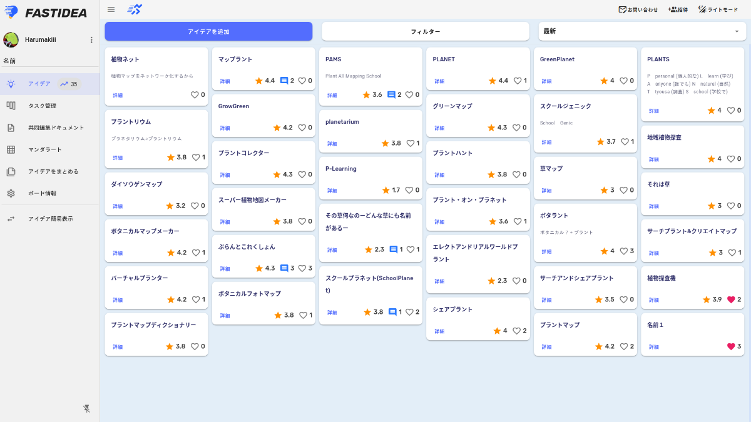
Task: Click the hamburger menu icon
Action: [x=111, y=9]
